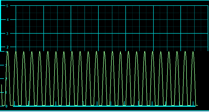Click the 5 label on upper graph axis
This screenshot has width=209, height=112.
click(7, 6)
